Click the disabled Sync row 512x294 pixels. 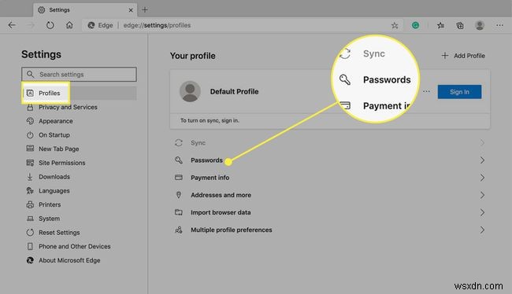[x=330, y=143]
